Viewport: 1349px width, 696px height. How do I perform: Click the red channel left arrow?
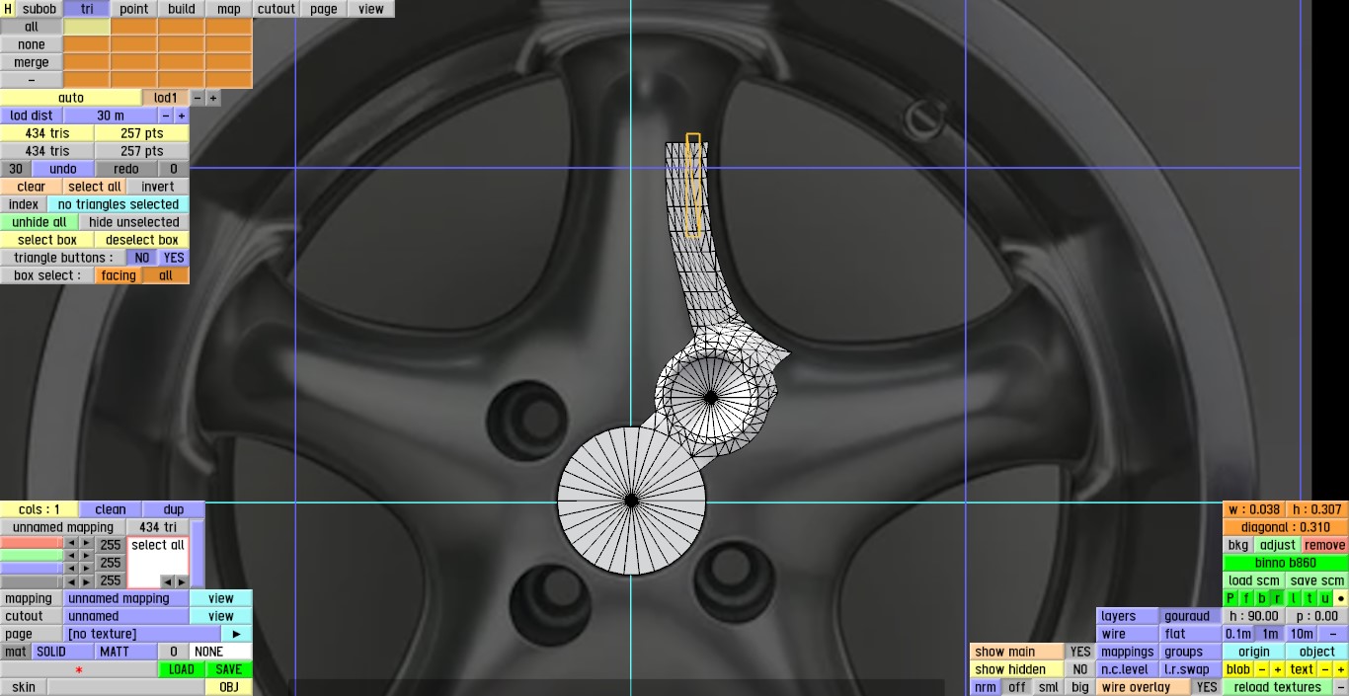pyautogui.click(x=71, y=544)
